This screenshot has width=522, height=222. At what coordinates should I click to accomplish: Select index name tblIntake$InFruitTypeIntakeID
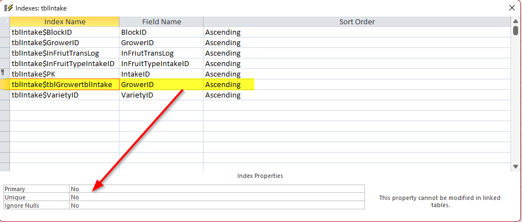[x=65, y=64]
